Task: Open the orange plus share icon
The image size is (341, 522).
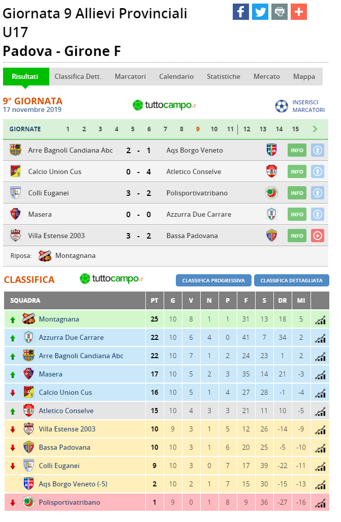Action: click(299, 12)
